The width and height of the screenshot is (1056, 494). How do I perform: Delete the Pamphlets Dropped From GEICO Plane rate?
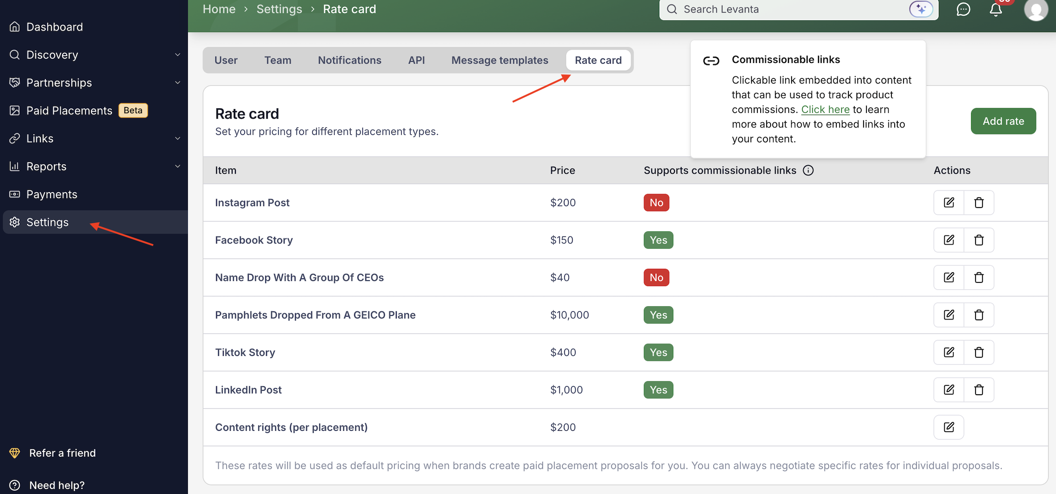pos(978,315)
